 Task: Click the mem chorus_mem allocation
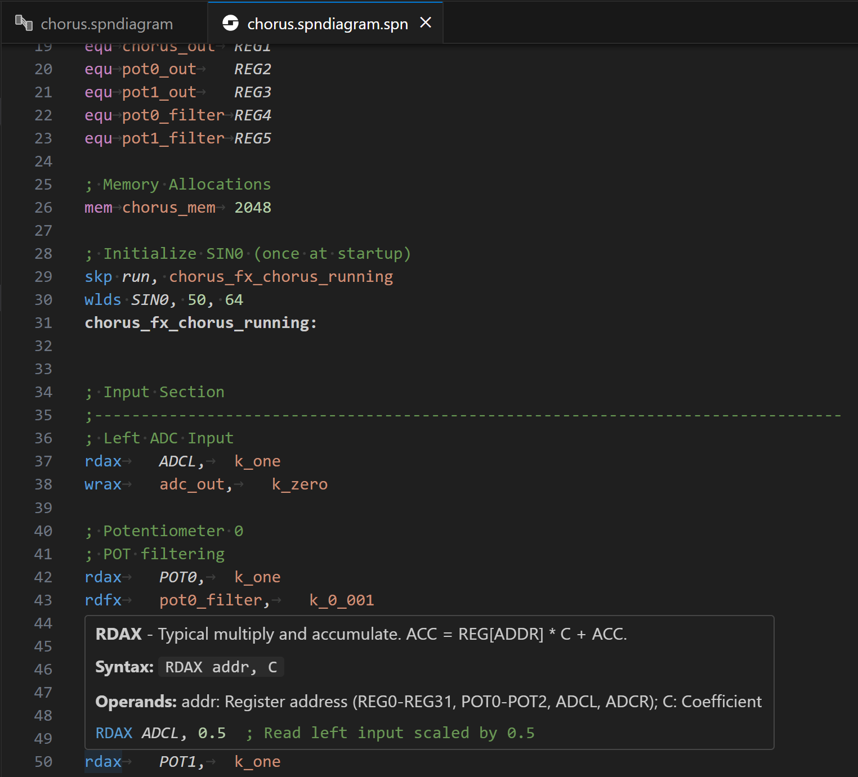point(169,207)
